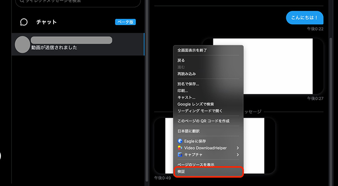
Task: Expand the キャプチャ submenu arrow
Action: coord(238,155)
